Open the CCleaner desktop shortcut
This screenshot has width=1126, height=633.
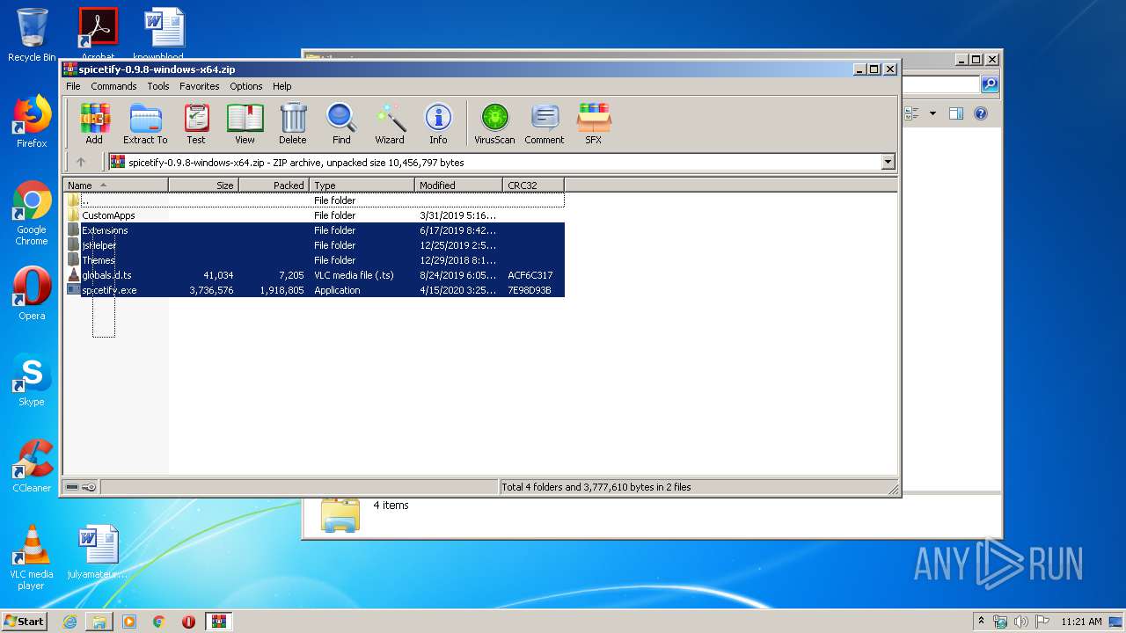point(32,466)
